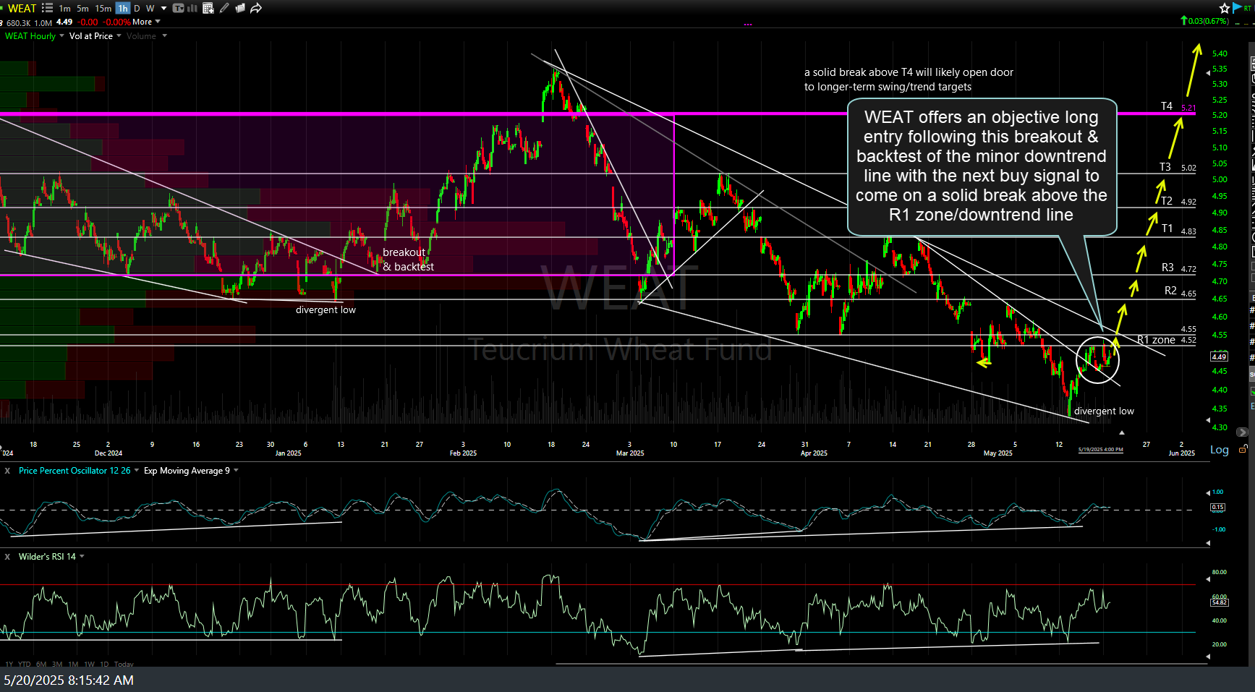Click the RSI value 54.82 label
The image size is (1255, 692).
pyautogui.click(x=1219, y=602)
